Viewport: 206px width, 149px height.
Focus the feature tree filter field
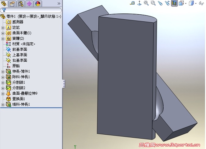[31, 10]
